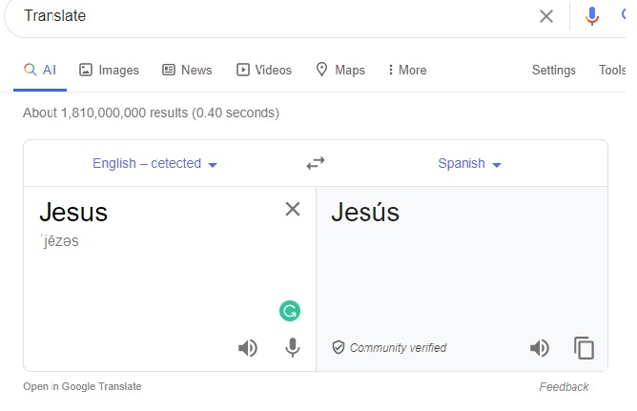Open the search Settings menu

pos(553,70)
